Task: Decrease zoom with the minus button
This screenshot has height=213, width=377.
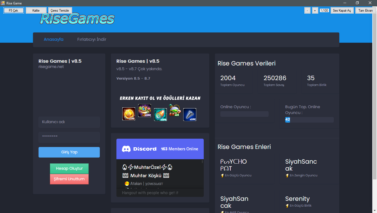Action: pyautogui.click(x=307, y=11)
